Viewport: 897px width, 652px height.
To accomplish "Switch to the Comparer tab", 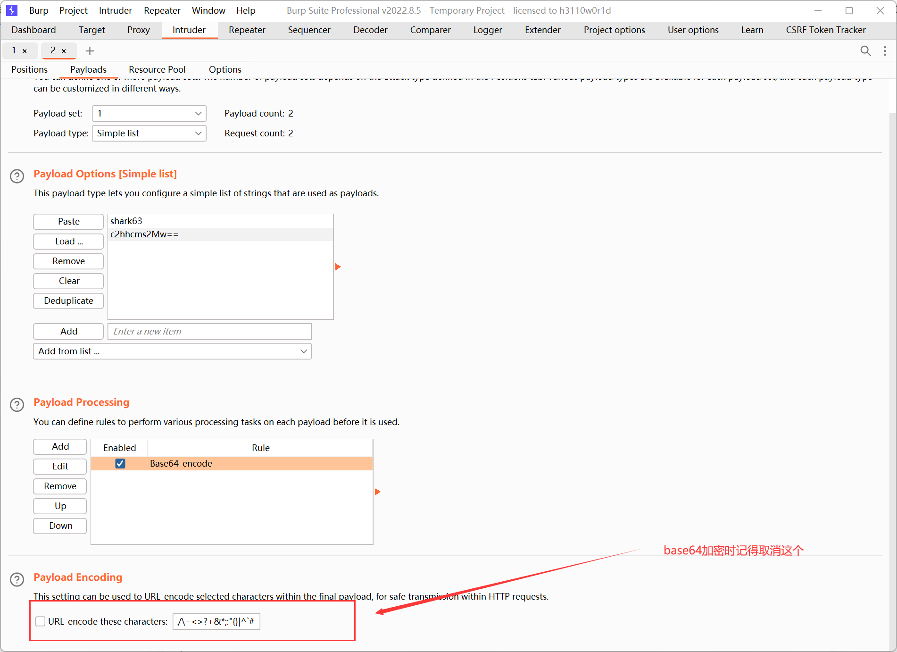I will [x=431, y=30].
